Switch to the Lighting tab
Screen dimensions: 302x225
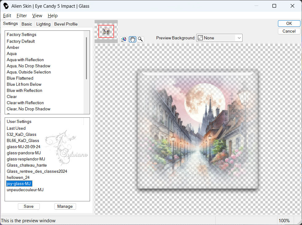point(43,24)
